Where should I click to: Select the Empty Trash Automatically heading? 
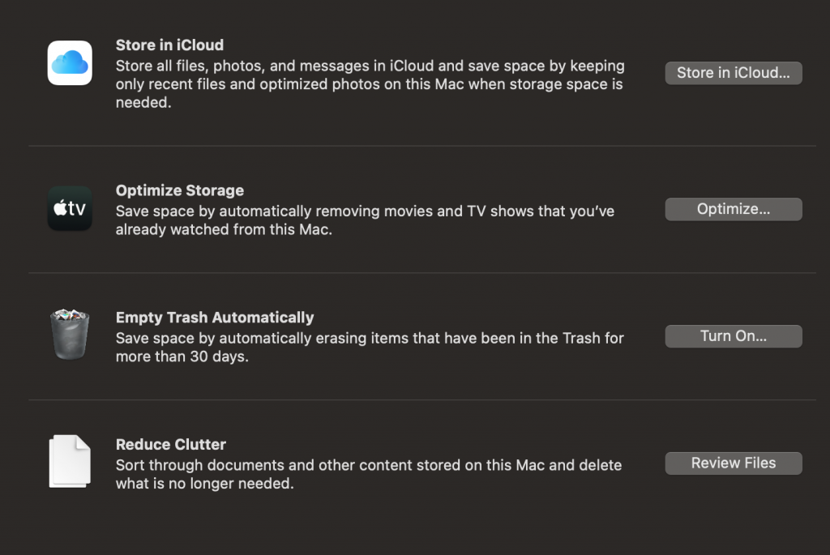[214, 318]
